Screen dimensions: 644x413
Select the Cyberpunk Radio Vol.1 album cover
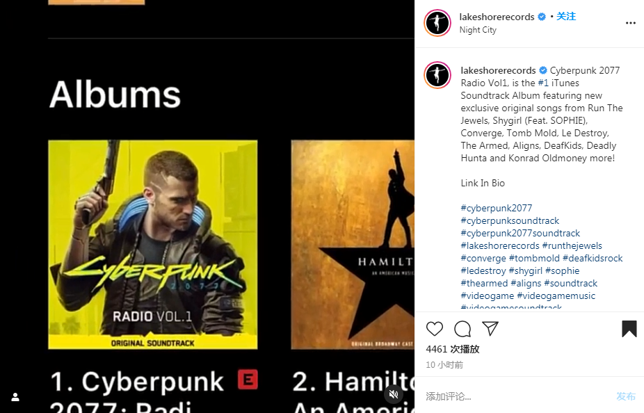pyautogui.click(x=153, y=245)
